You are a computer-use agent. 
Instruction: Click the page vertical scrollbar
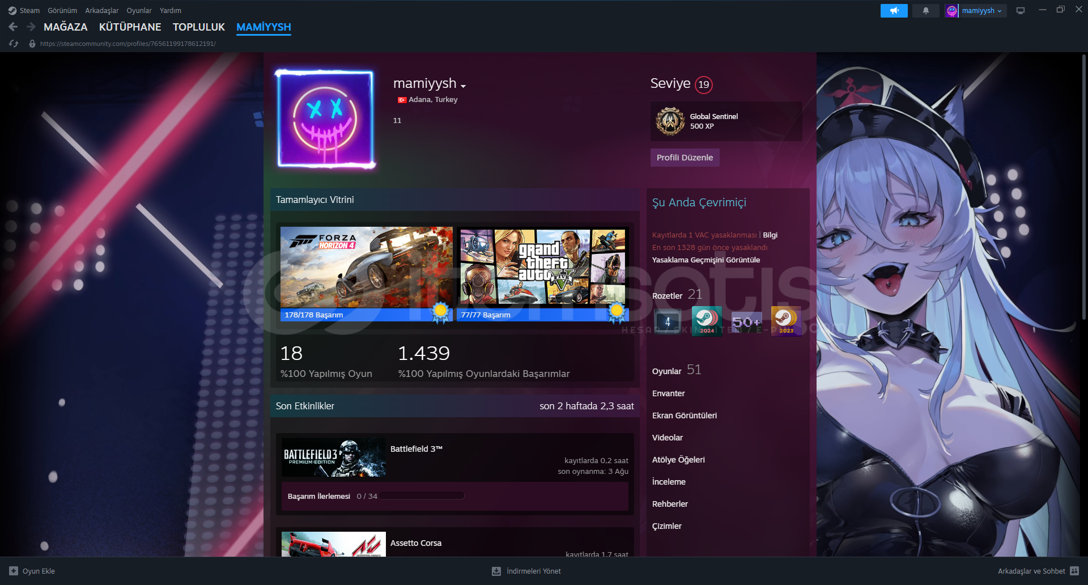coord(1084,187)
